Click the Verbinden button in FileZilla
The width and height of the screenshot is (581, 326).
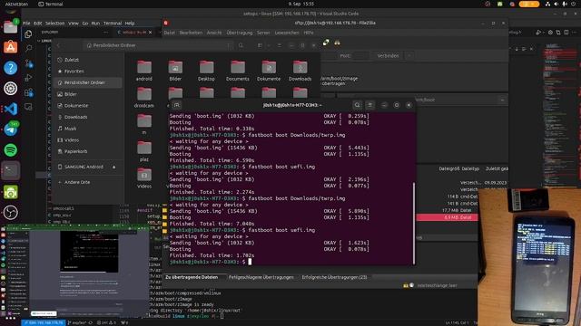click(x=388, y=56)
